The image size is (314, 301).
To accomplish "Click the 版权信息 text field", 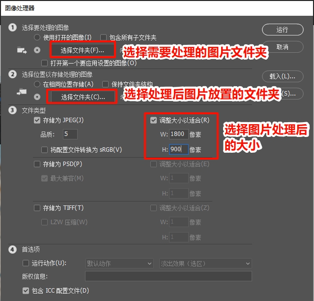I will pyautogui.click(x=169, y=276).
